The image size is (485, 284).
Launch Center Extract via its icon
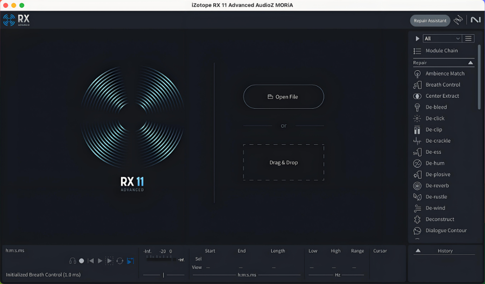point(417,96)
